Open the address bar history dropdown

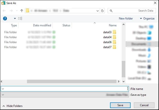[97, 11]
